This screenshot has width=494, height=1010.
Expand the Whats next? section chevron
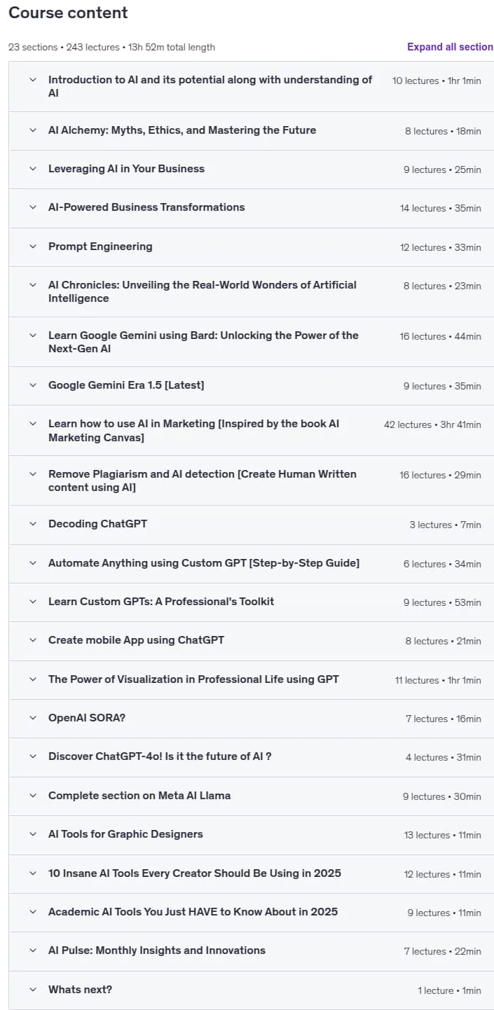point(32,990)
